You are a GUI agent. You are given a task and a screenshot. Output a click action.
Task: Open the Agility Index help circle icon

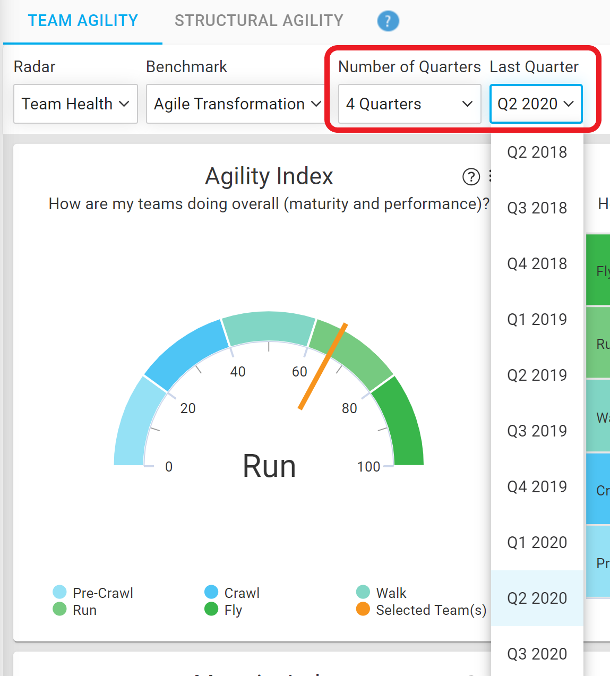pyautogui.click(x=471, y=177)
